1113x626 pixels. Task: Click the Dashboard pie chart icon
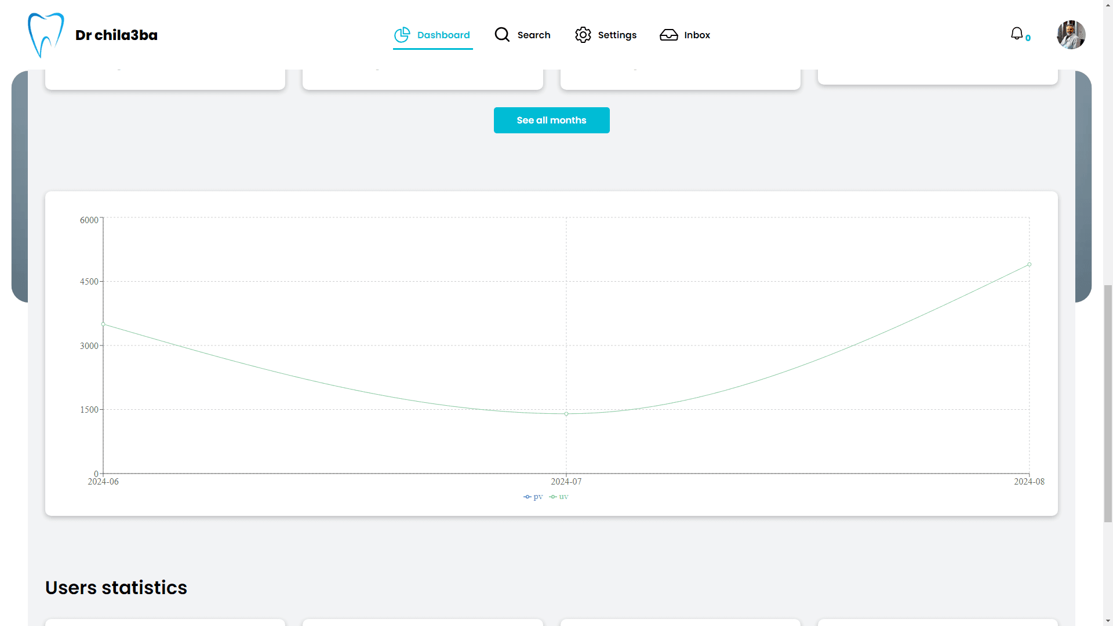tap(402, 35)
